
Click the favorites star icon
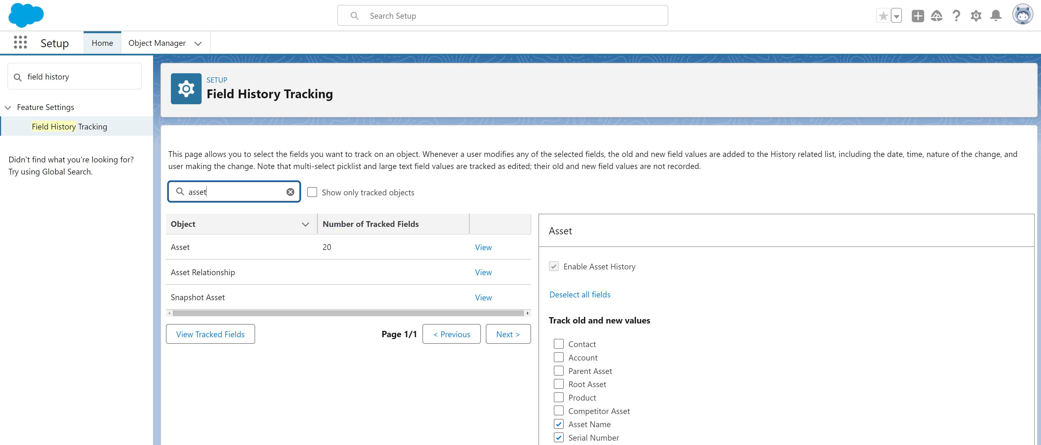click(883, 16)
